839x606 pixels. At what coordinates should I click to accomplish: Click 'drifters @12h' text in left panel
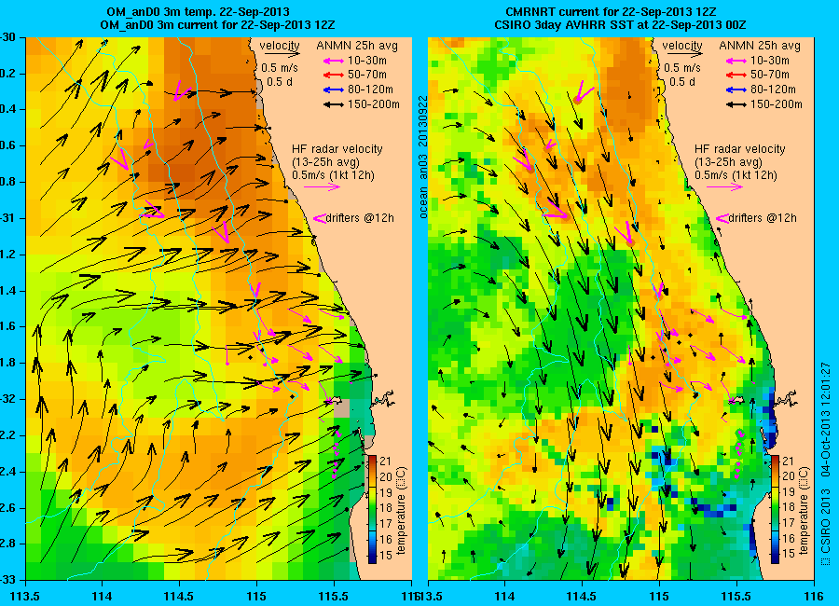point(360,218)
